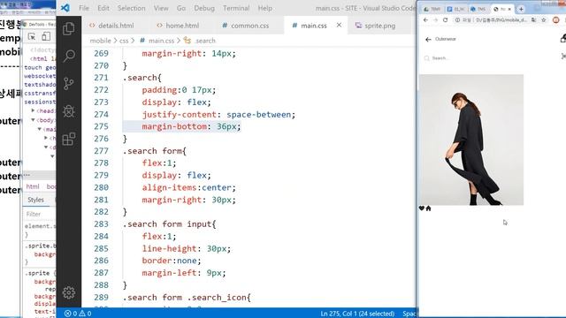
Task: Expand the head node in DevTools tree
Action: pos(34,111)
